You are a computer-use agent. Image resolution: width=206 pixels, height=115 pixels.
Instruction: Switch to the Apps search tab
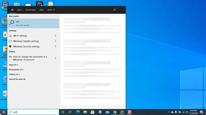[19, 10]
